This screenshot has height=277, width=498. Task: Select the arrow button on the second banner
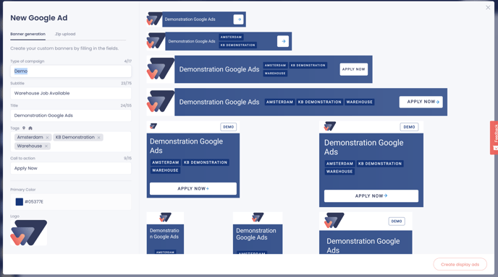coord(283,41)
